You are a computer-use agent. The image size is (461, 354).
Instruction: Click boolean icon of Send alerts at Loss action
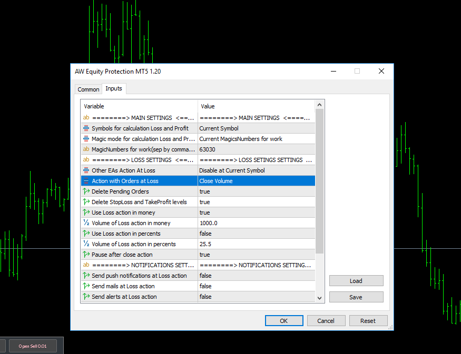click(x=86, y=297)
